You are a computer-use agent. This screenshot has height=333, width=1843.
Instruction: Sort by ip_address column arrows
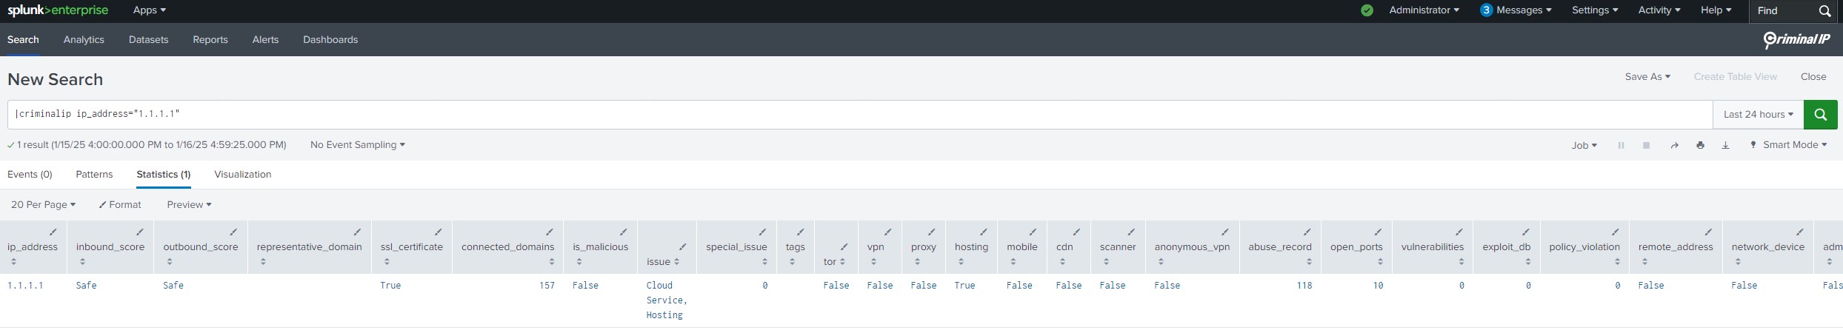coord(13,261)
